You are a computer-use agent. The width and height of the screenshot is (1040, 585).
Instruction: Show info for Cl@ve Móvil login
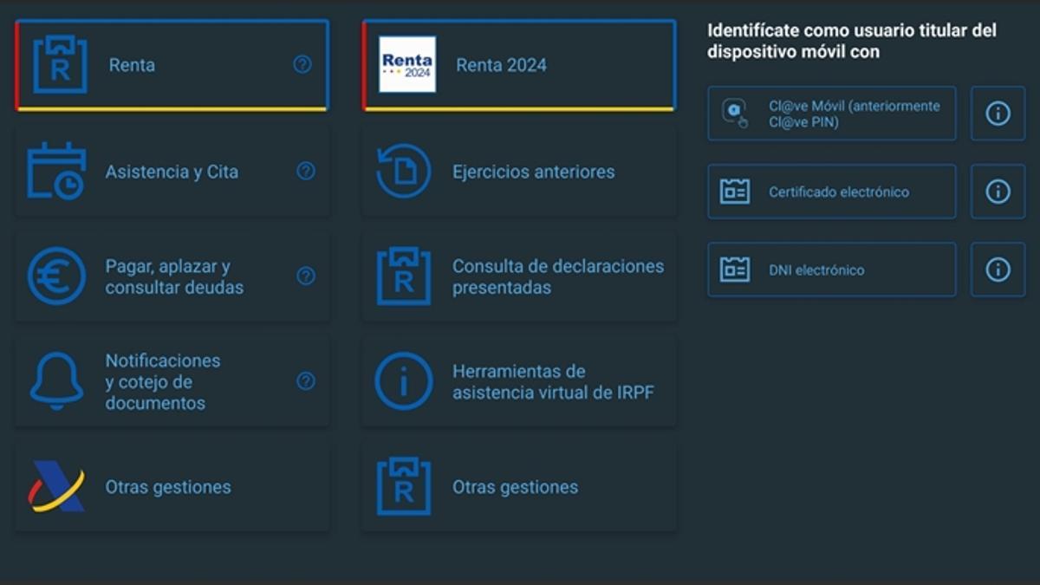coord(998,114)
